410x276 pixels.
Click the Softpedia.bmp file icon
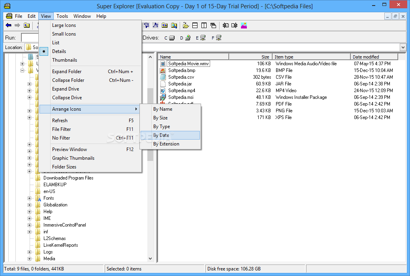point(163,70)
